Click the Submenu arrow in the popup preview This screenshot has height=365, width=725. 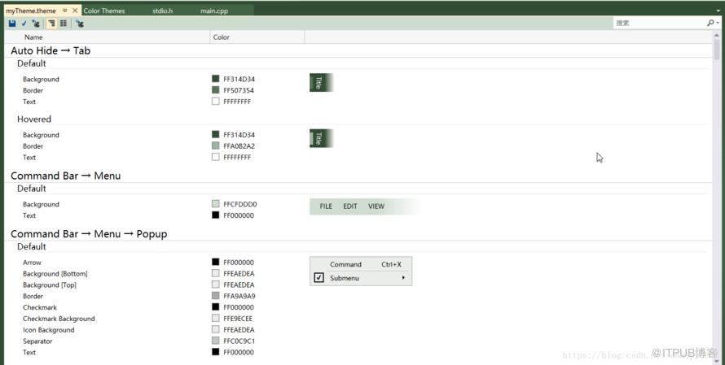click(404, 278)
